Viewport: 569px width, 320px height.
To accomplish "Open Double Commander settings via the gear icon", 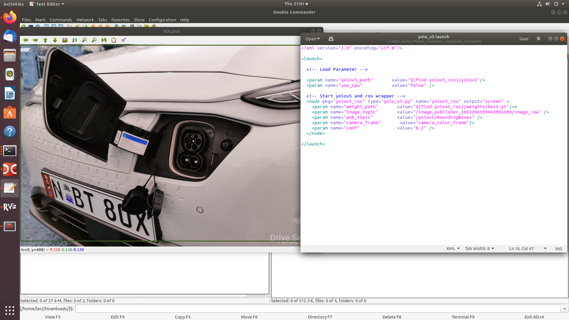I will click(38, 26).
